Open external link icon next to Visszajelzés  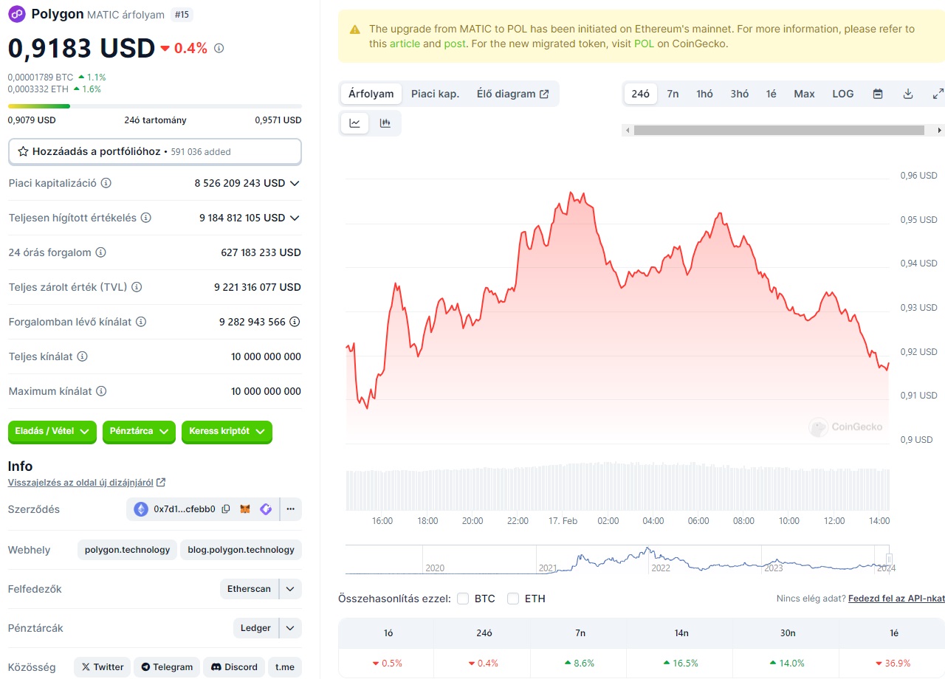tap(161, 483)
